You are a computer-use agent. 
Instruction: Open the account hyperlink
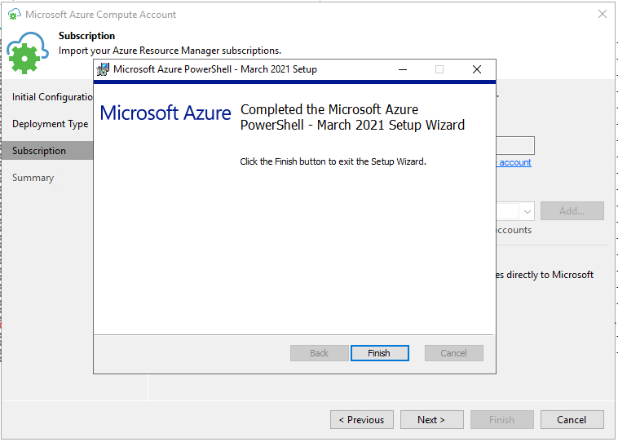click(514, 162)
